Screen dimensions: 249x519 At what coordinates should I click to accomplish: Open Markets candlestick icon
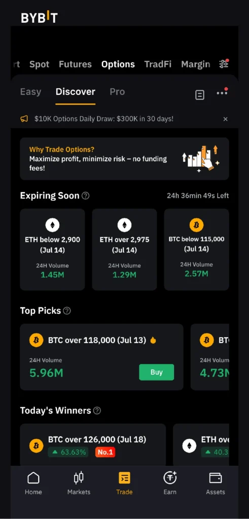tap(79, 478)
